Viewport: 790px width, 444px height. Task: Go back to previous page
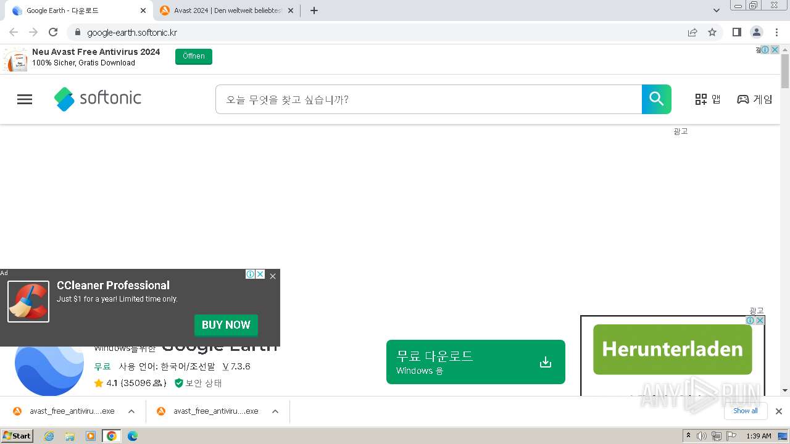(x=14, y=32)
